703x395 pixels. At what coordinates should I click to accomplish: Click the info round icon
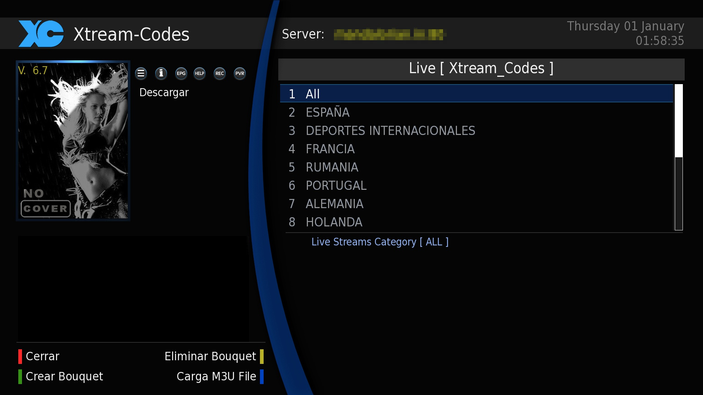161,74
